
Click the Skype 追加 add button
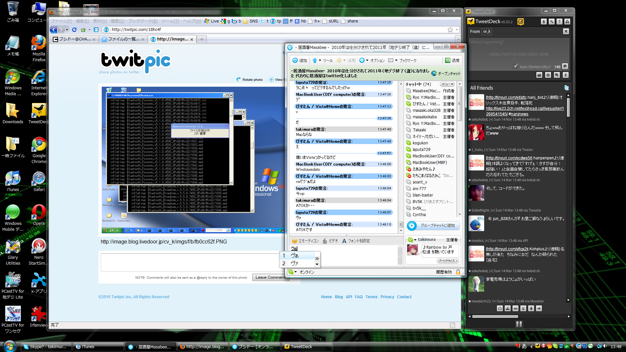pos(300,60)
